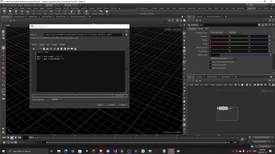
Task: Select the Torus shelf tool
Action: click(x=22, y=12)
